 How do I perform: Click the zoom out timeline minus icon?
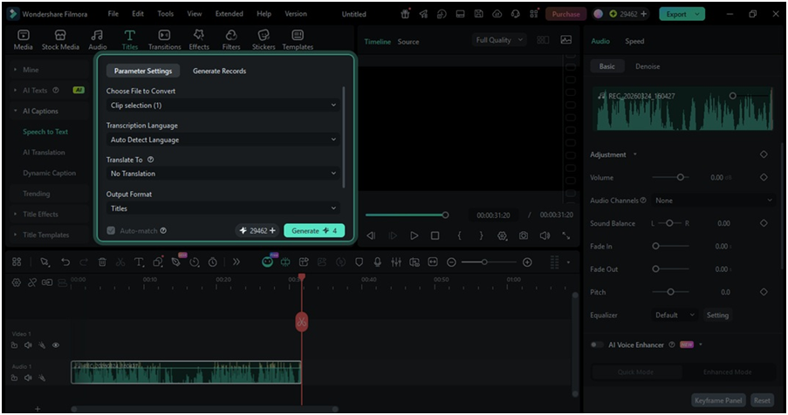click(451, 262)
